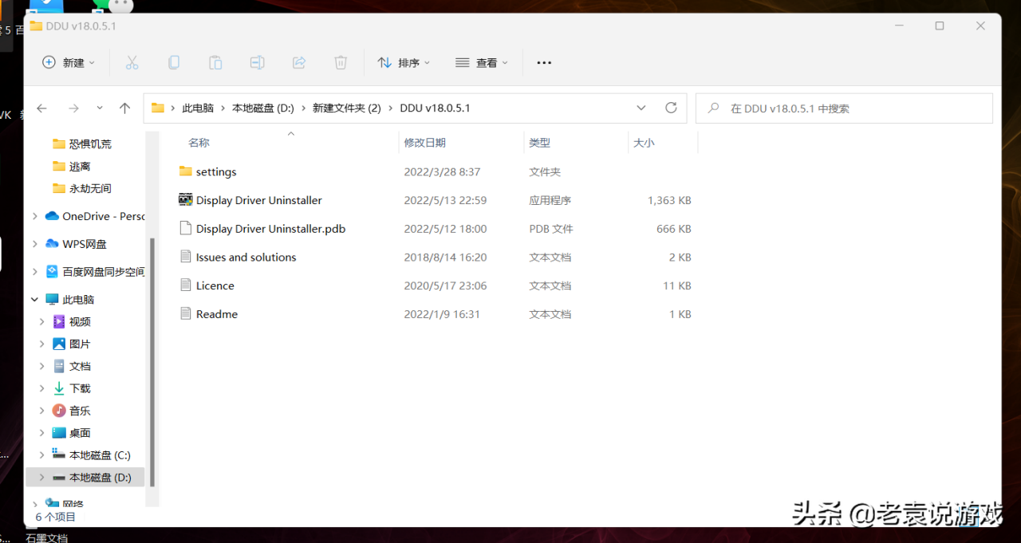Go up one folder level
Viewport: 1021px width, 543px height.
pyautogui.click(x=124, y=108)
